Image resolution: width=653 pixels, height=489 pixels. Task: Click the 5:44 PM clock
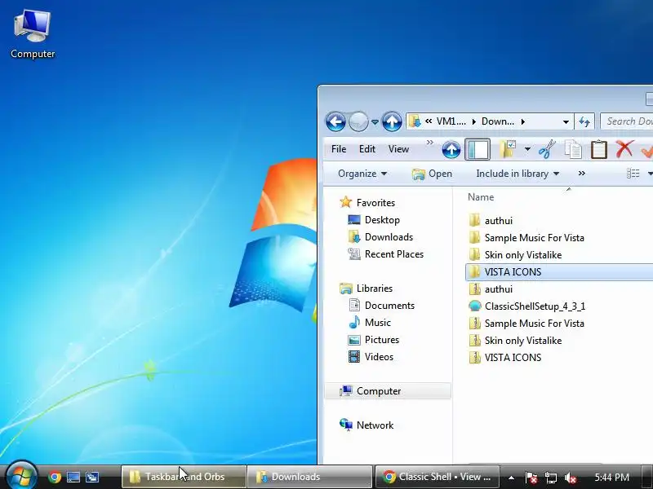point(611,477)
